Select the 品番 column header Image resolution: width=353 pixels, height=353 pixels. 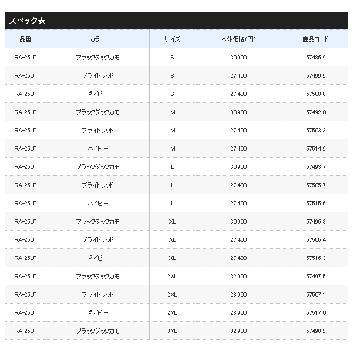(x=25, y=39)
